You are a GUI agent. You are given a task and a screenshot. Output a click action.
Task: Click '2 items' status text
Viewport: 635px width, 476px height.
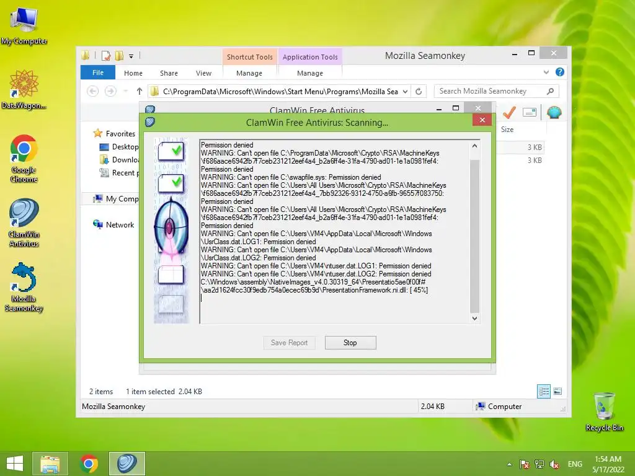pos(101,392)
